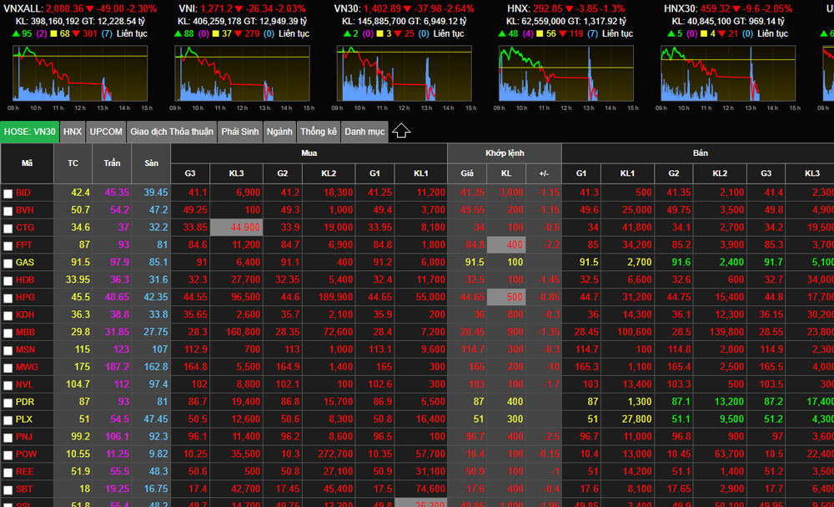Switch to the UPCOM tab

(106, 132)
